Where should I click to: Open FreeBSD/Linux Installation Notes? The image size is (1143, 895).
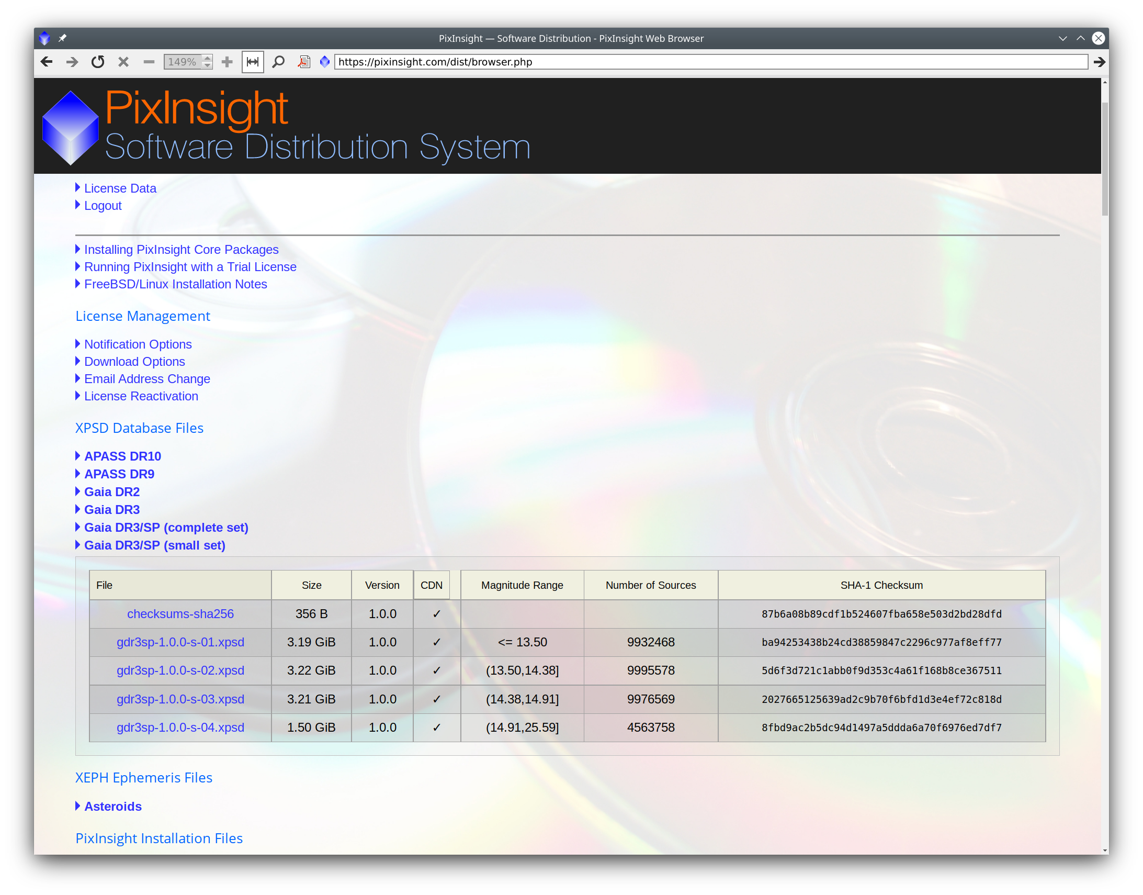[x=175, y=284]
